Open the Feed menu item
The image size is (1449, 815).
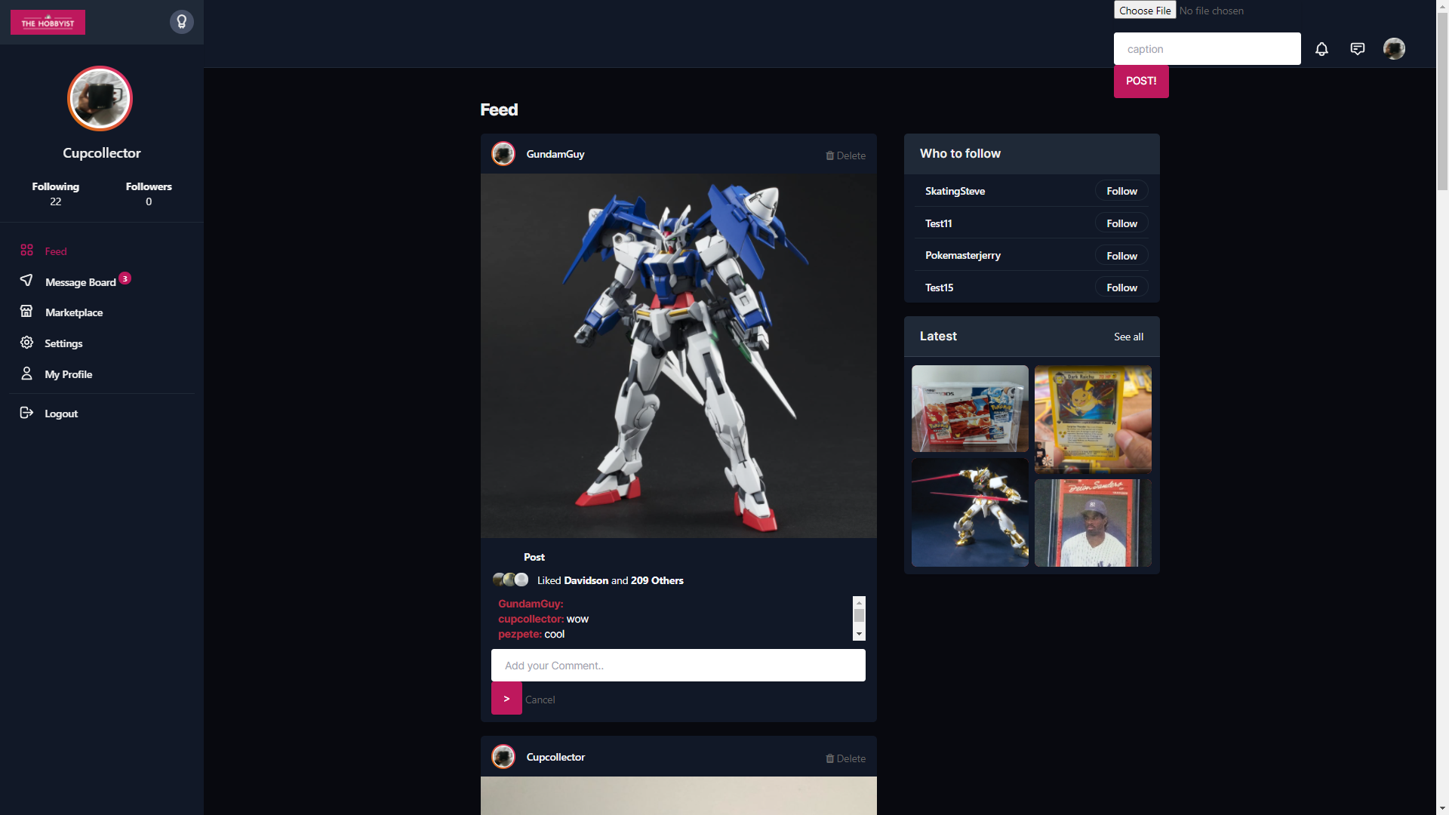coord(56,251)
